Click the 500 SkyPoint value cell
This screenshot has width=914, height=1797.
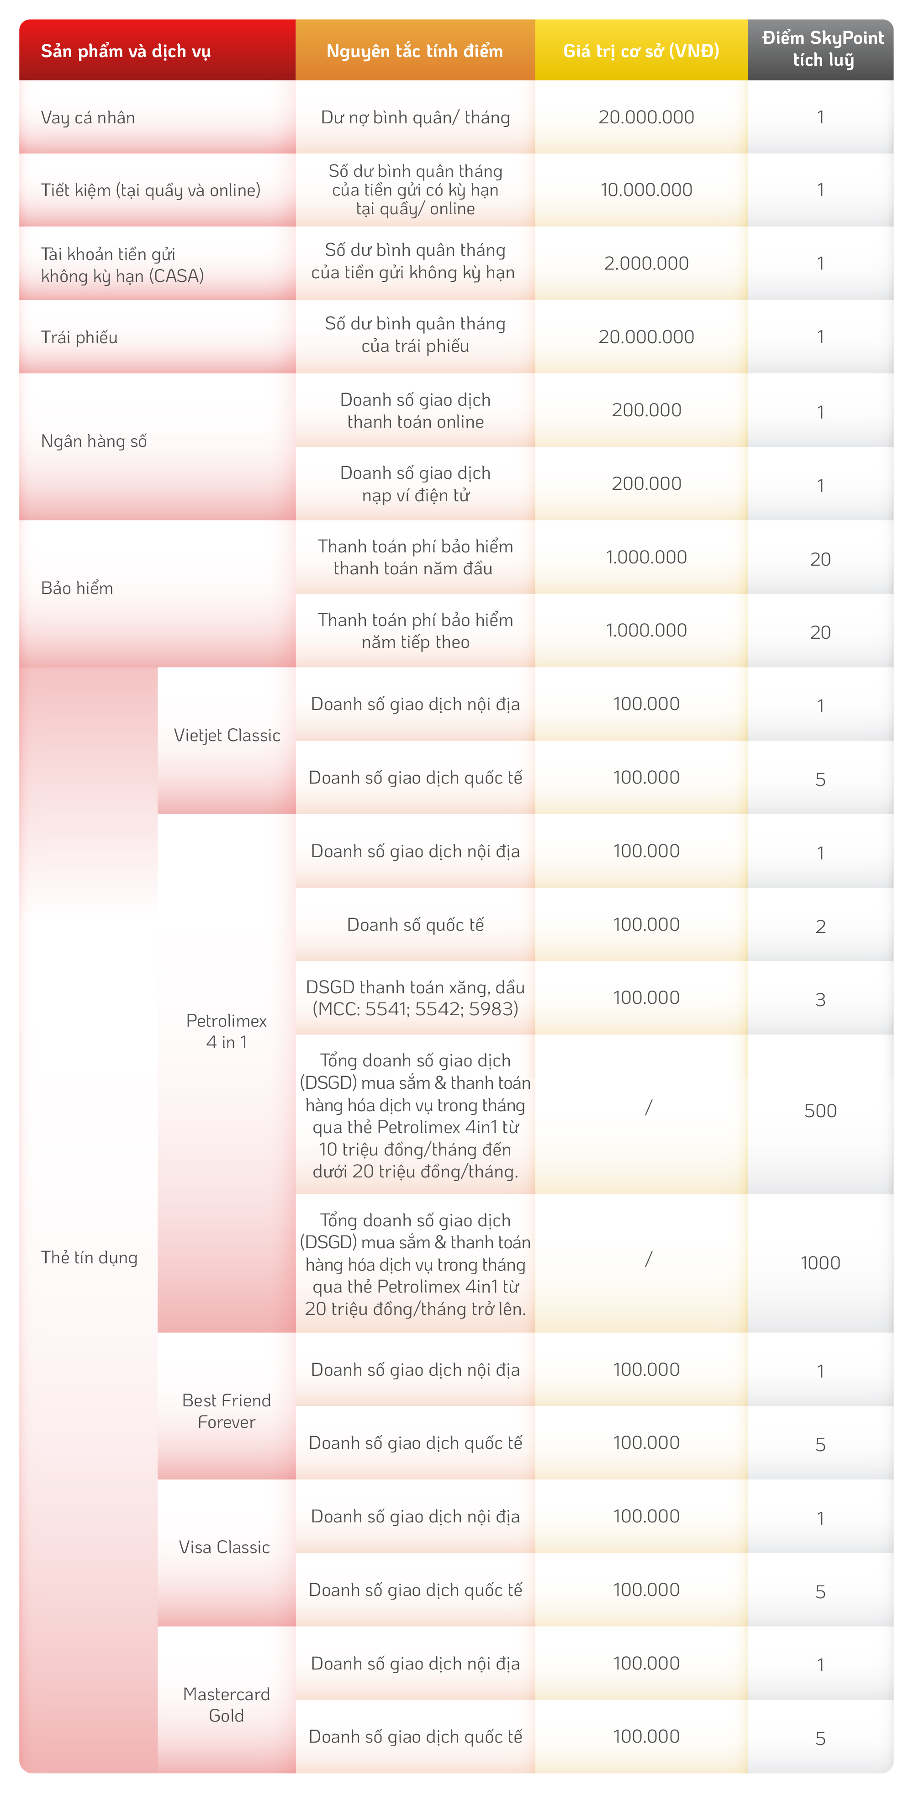coord(820,1113)
